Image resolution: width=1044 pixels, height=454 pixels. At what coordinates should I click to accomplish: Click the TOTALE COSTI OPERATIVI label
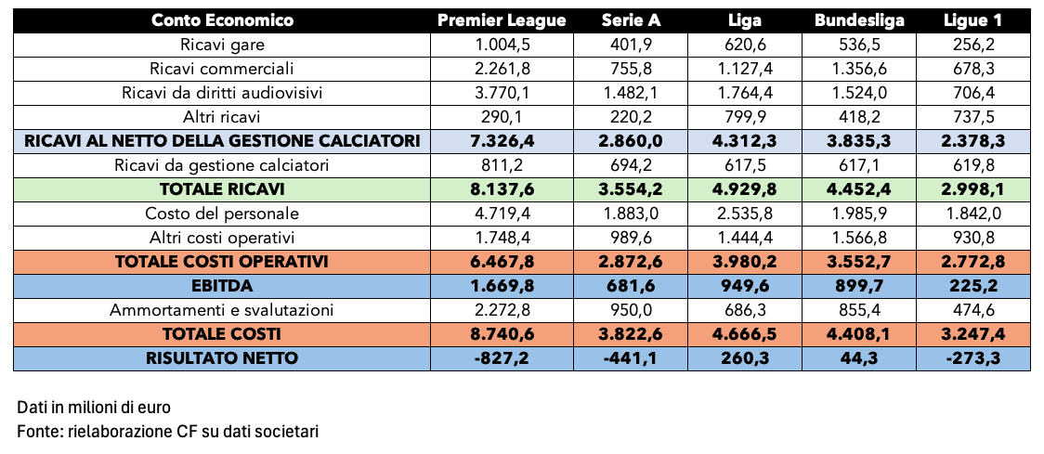tap(222, 262)
